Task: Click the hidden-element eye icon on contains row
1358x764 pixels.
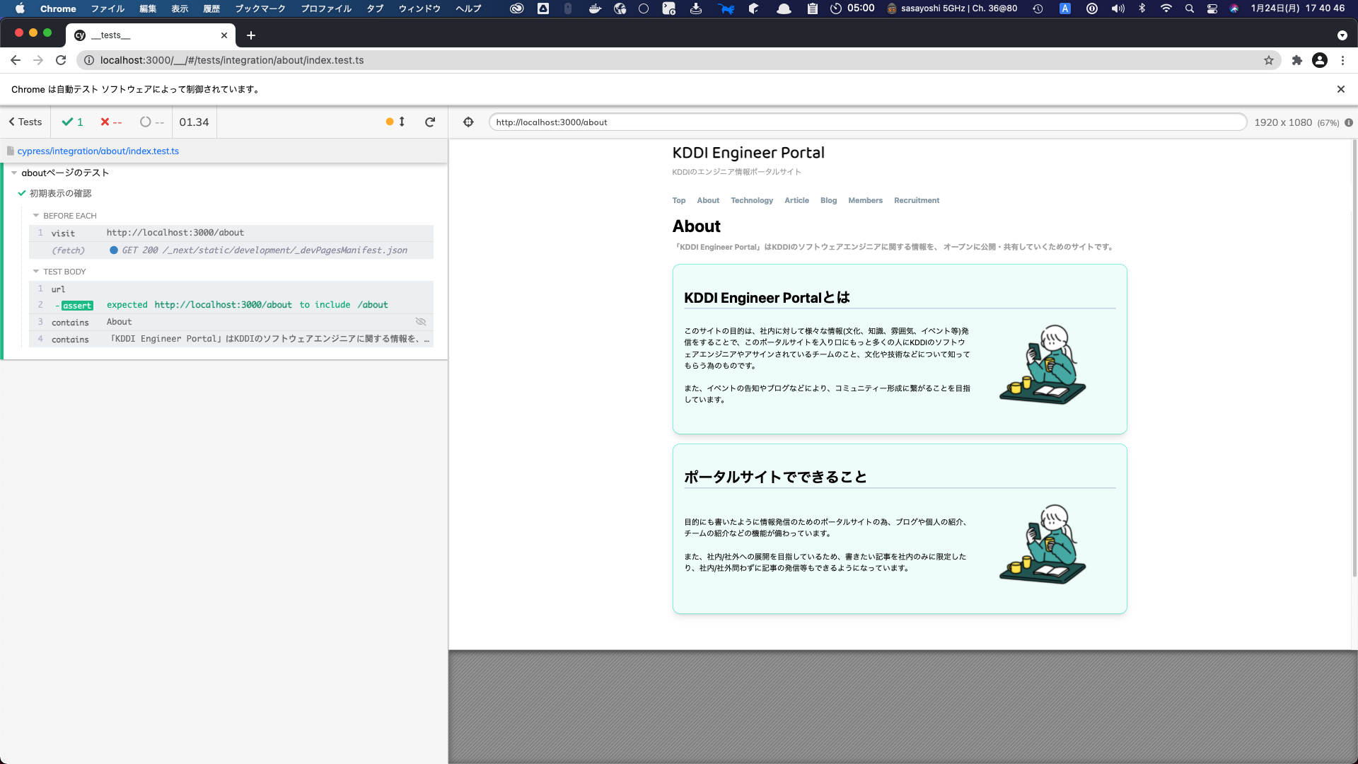Action: [x=421, y=322]
